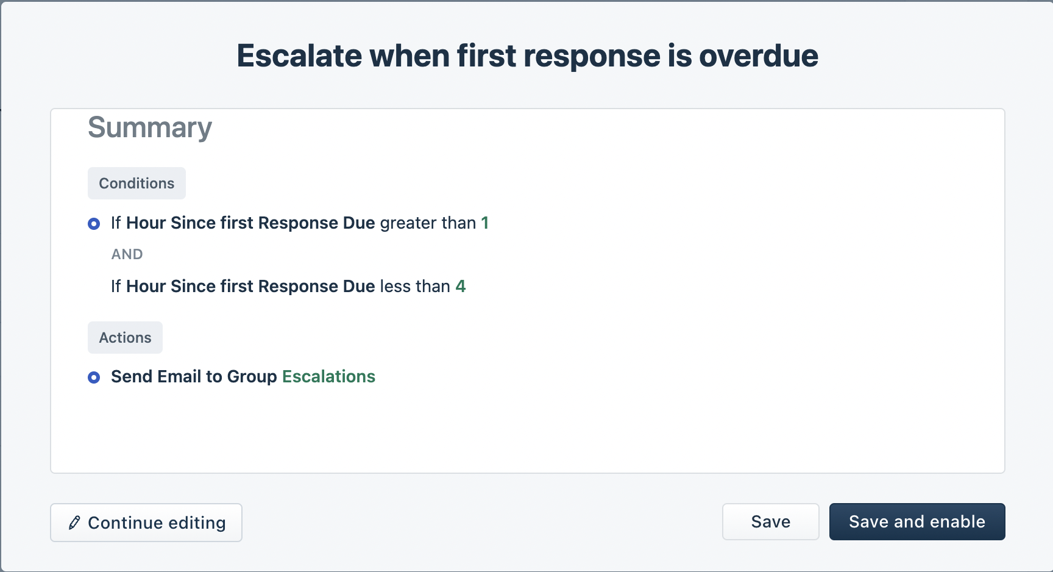
Task: Select the value 4 in the second condition
Action: pyautogui.click(x=461, y=286)
